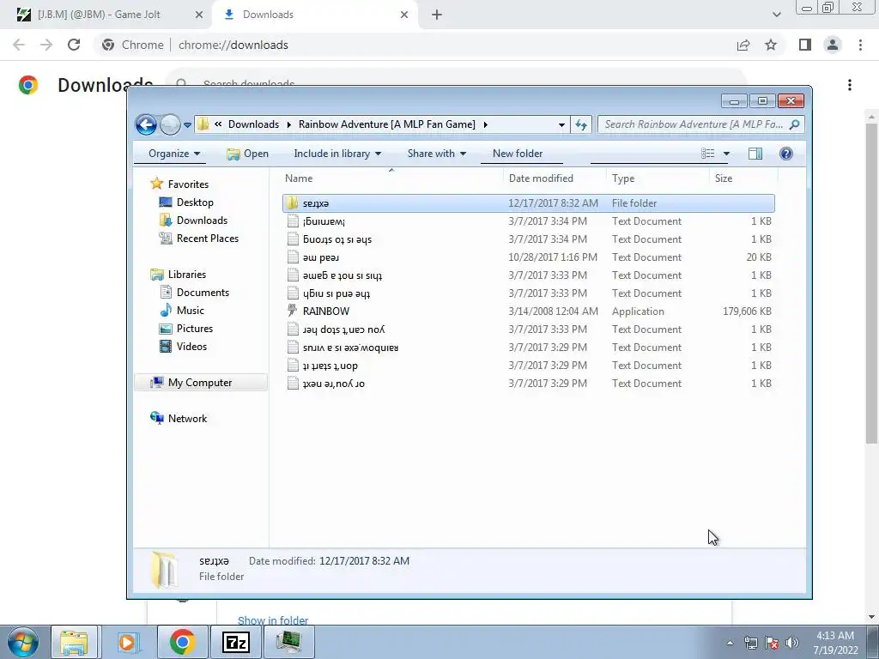Select the 'don't start it' file
Screen dimensions: 879x659
pyautogui.click(x=529, y=366)
